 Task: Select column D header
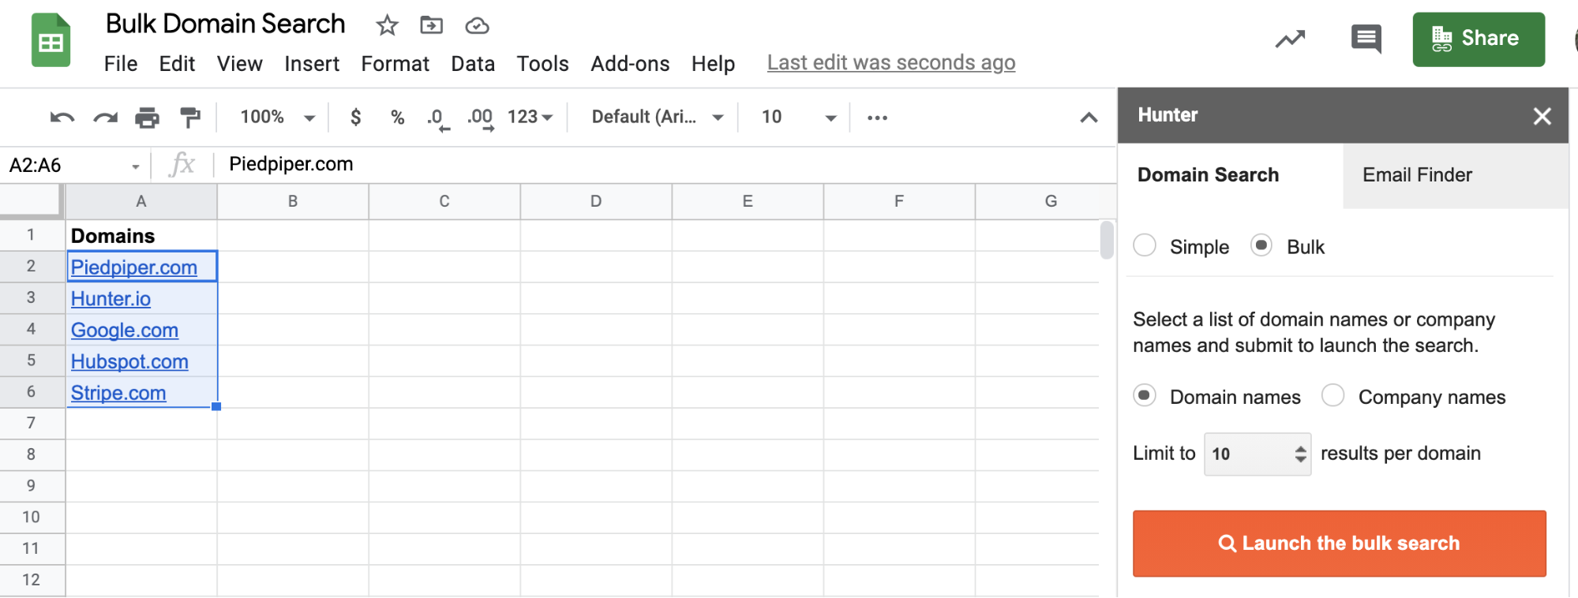pyautogui.click(x=596, y=201)
